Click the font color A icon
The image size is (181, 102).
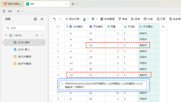coord(85,19)
